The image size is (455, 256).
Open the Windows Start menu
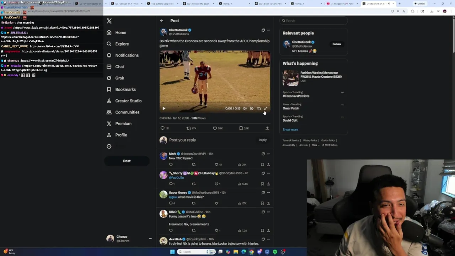tap(172, 252)
